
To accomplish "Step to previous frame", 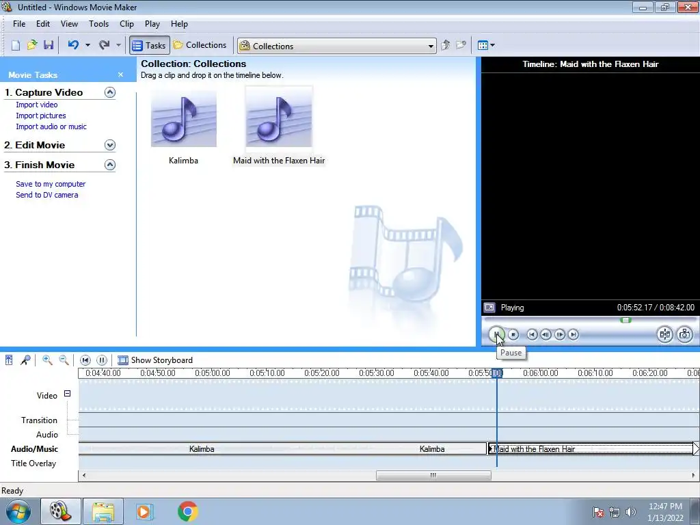I will 546,334.
